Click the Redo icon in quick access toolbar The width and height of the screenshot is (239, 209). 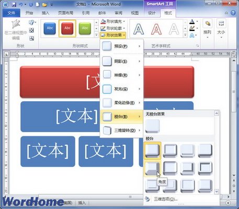tap(31, 4)
